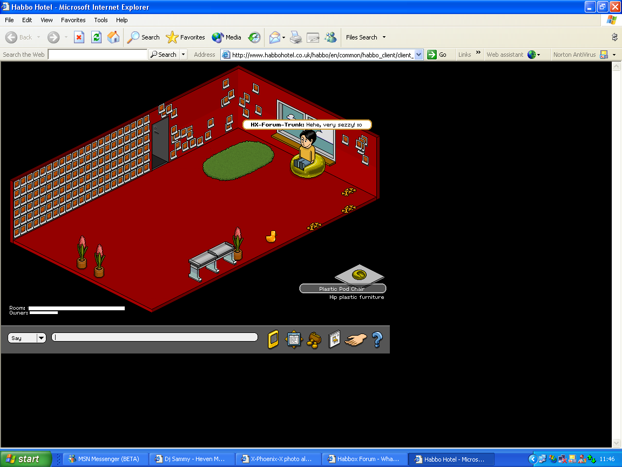Open the purse with coins icon
The width and height of the screenshot is (622, 467).
314,339
